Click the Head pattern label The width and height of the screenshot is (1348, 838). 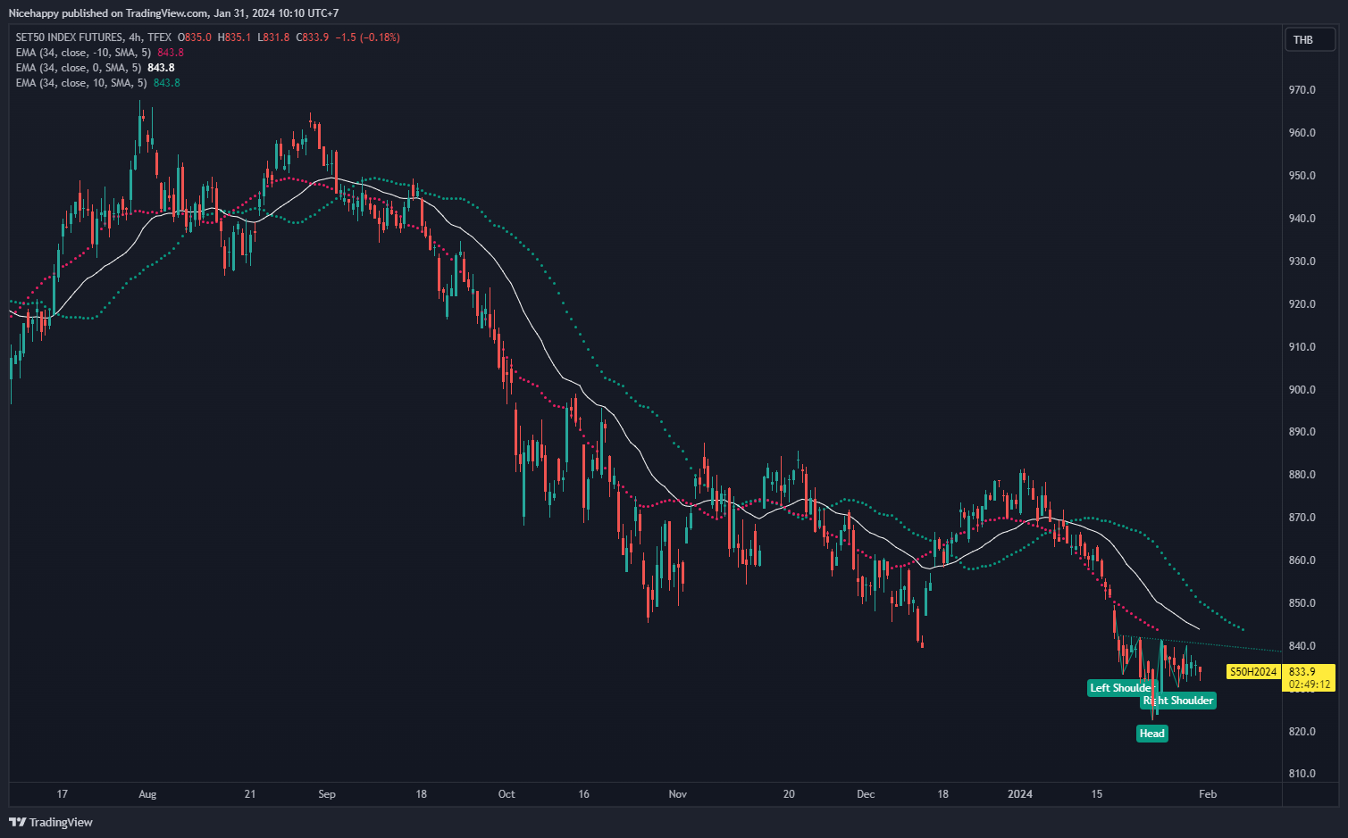pos(1152,734)
